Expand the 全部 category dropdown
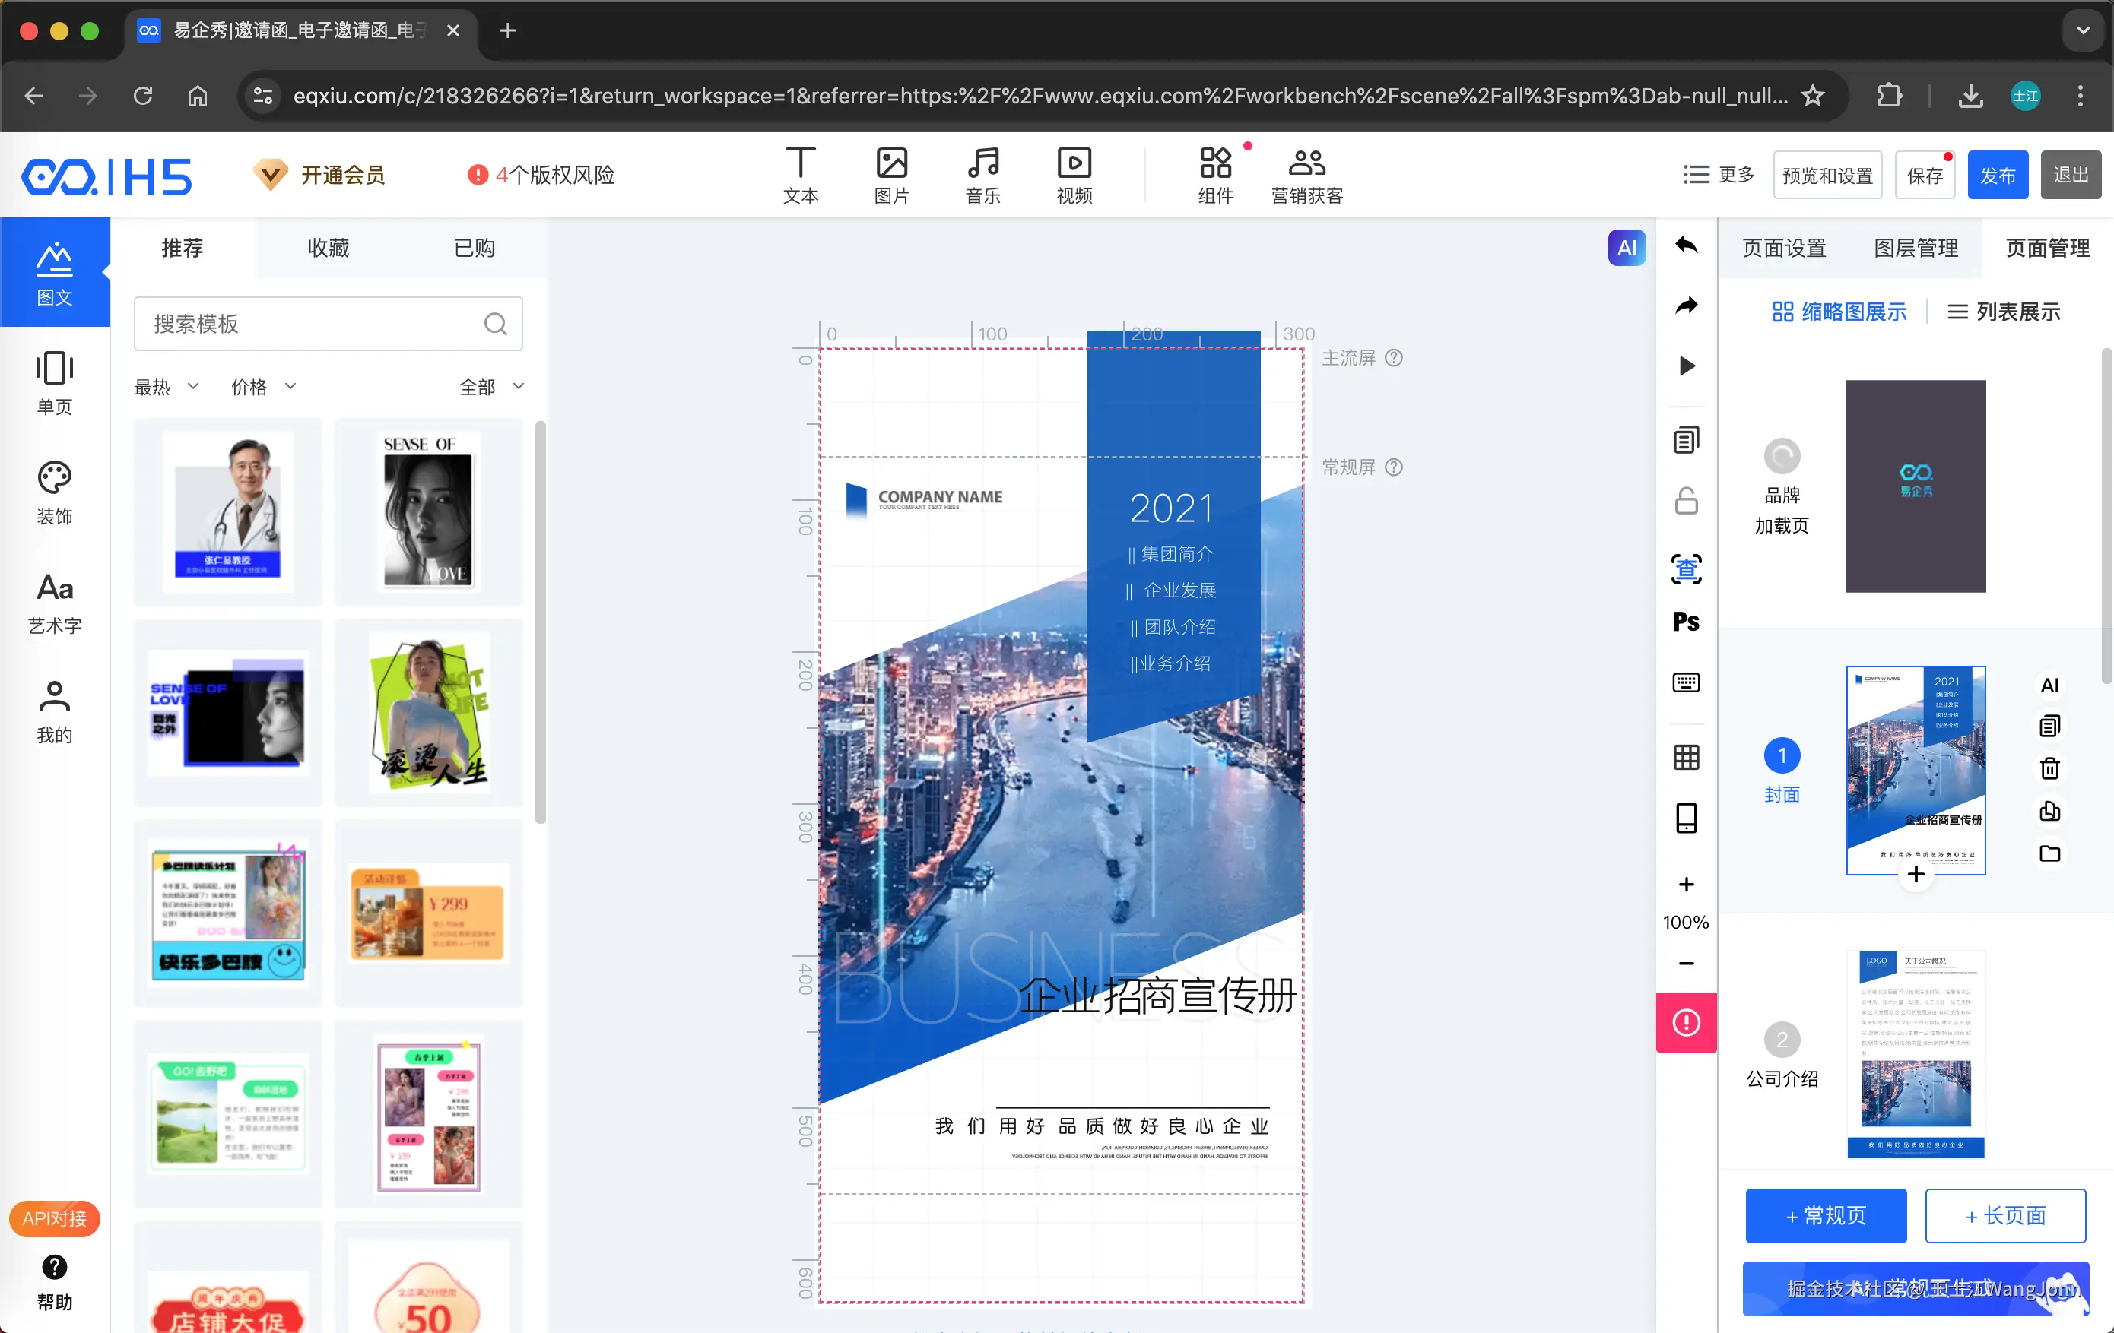This screenshot has width=2114, height=1333. (490, 386)
